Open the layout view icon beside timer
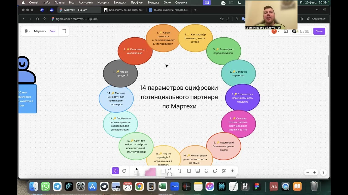This screenshot has height=195, width=348. click(286, 31)
